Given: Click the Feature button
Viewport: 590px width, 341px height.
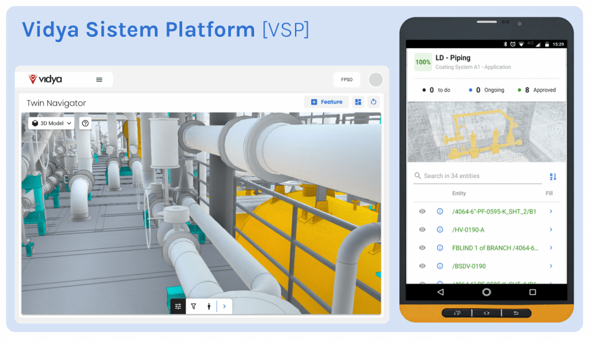Looking at the screenshot, I should [x=326, y=102].
